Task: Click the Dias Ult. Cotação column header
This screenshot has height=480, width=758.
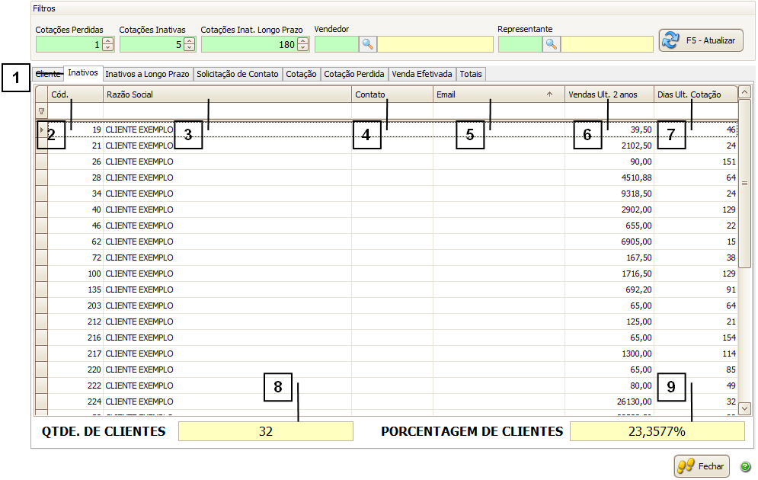Action: click(x=695, y=94)
